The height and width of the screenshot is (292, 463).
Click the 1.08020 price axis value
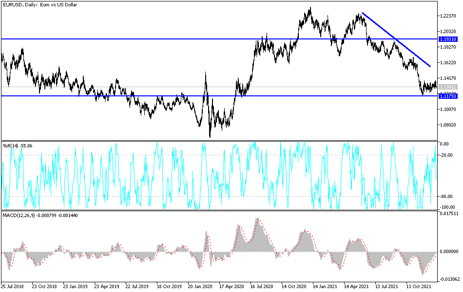[x=447, y=125]
